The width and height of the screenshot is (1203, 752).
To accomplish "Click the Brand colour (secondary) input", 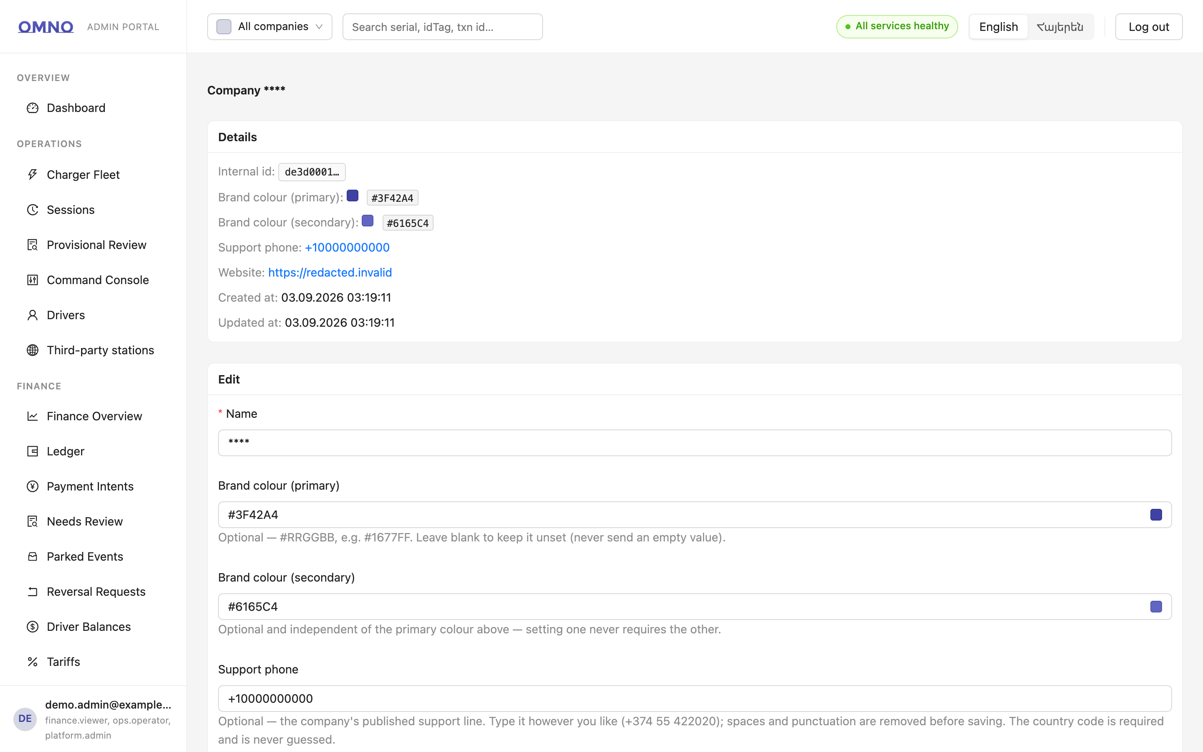I will pyautogui.click(x=695, y=607).
